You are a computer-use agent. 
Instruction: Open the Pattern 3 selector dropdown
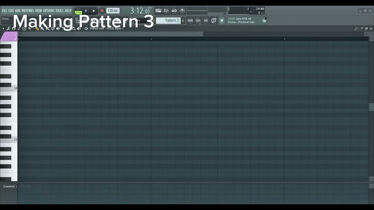tap(169, 20)
